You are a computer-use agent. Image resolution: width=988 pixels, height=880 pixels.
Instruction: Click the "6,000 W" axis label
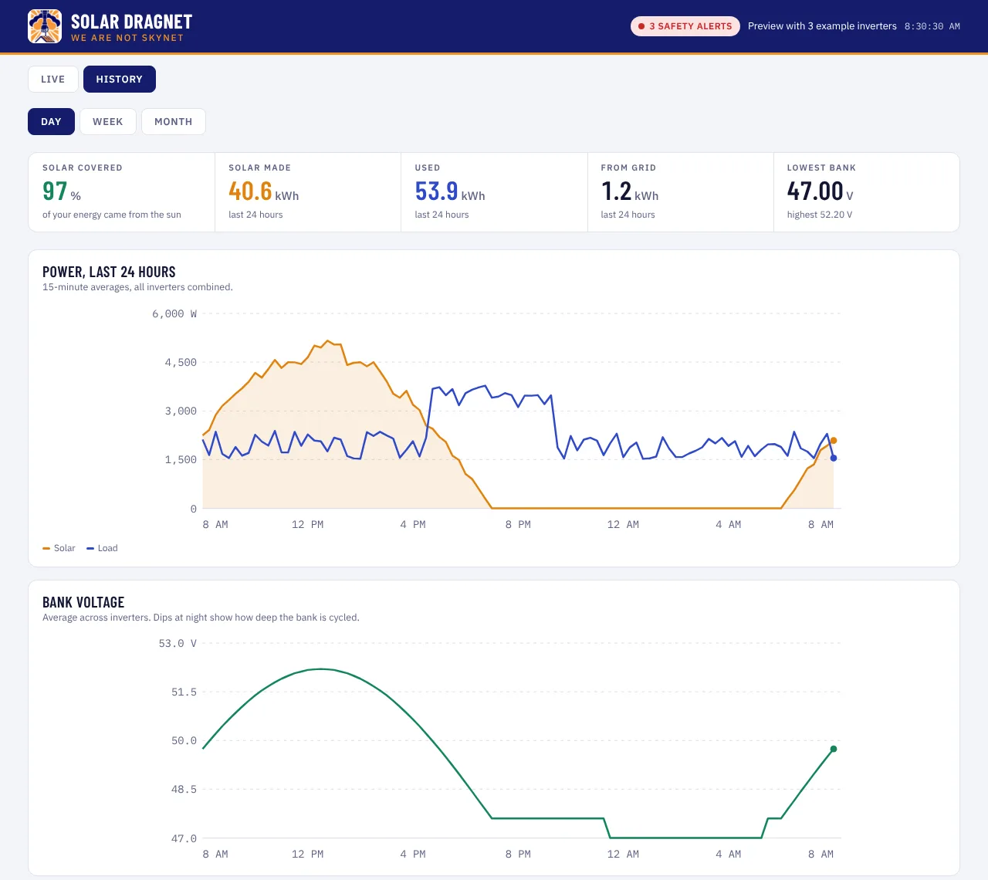tap(174, 313)
